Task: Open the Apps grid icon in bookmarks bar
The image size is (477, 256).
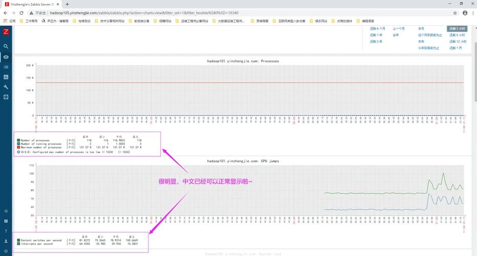Action: pyautogui.click(x=5, y=21)
